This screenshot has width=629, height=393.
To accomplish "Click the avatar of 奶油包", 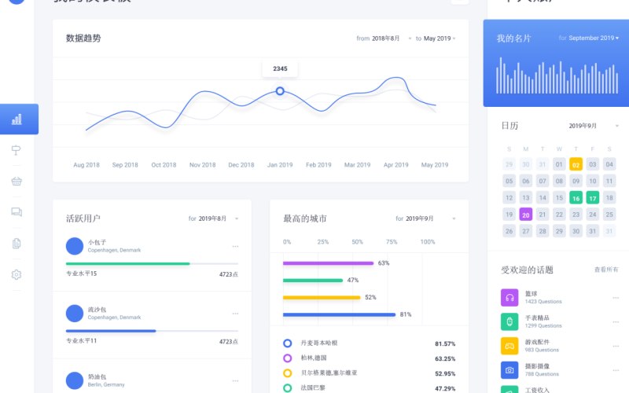I will tap(75, 380).
